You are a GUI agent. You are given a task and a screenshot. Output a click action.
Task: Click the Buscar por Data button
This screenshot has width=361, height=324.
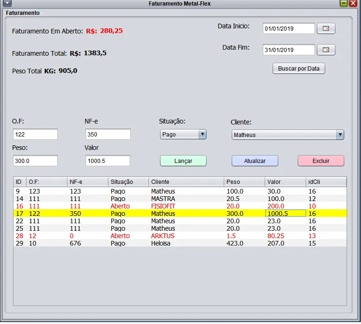tap(299, 69)
